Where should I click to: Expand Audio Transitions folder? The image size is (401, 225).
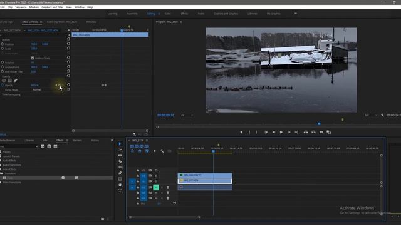(x=1, y=165)
